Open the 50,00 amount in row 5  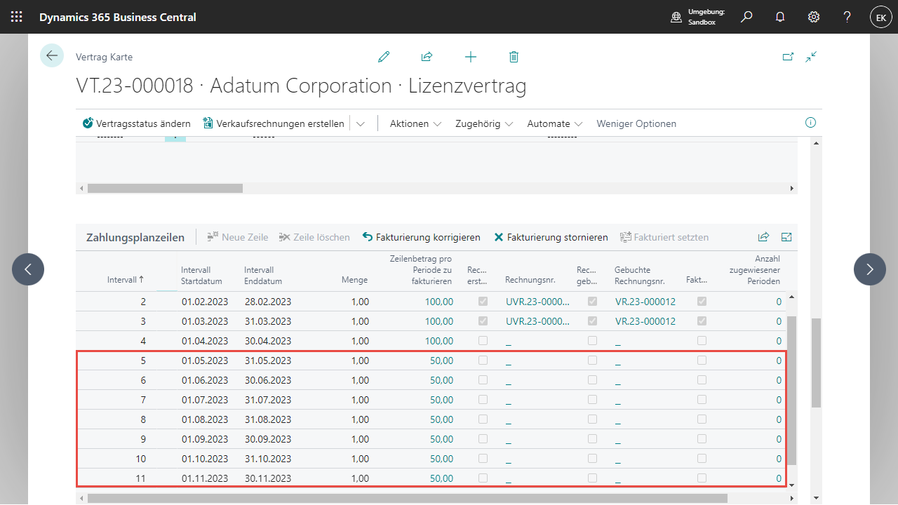point(441,361)
